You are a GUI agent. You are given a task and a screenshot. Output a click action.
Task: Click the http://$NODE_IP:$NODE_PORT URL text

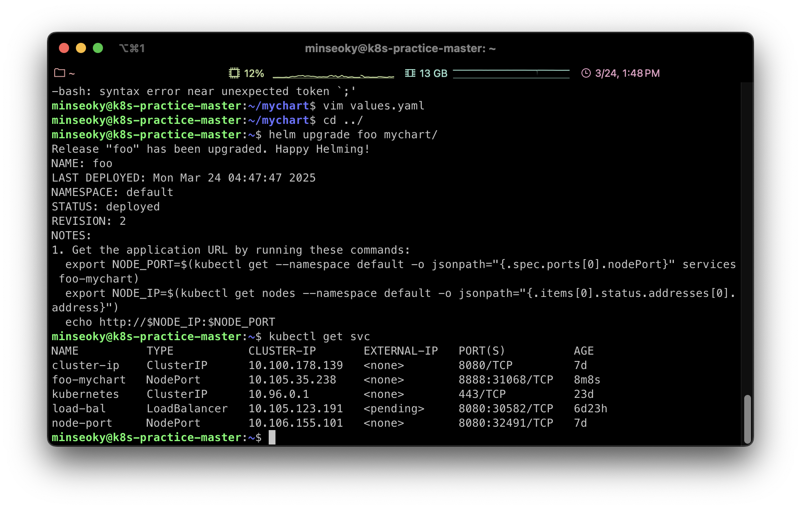click(187, 322)
